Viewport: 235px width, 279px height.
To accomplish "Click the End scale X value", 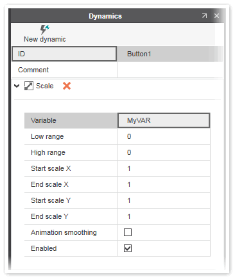I will 164,184.
